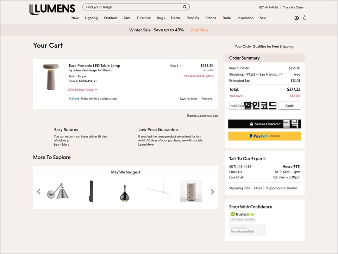Open the Inspiration menu
Viewport: 338px width, 254px height.
tap(245, 18)
